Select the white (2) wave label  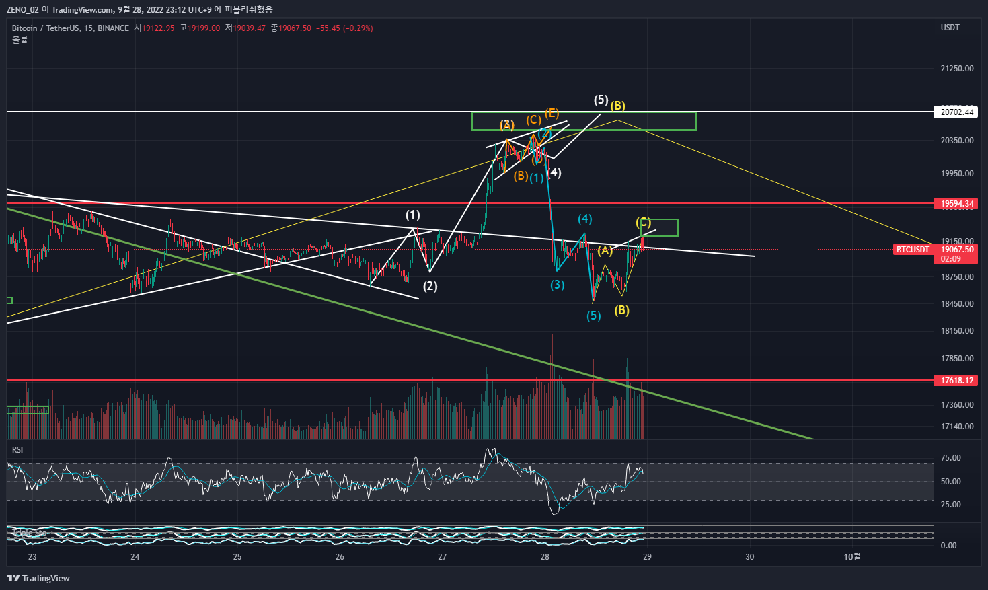pyautogui.click(x=430, y=286)
